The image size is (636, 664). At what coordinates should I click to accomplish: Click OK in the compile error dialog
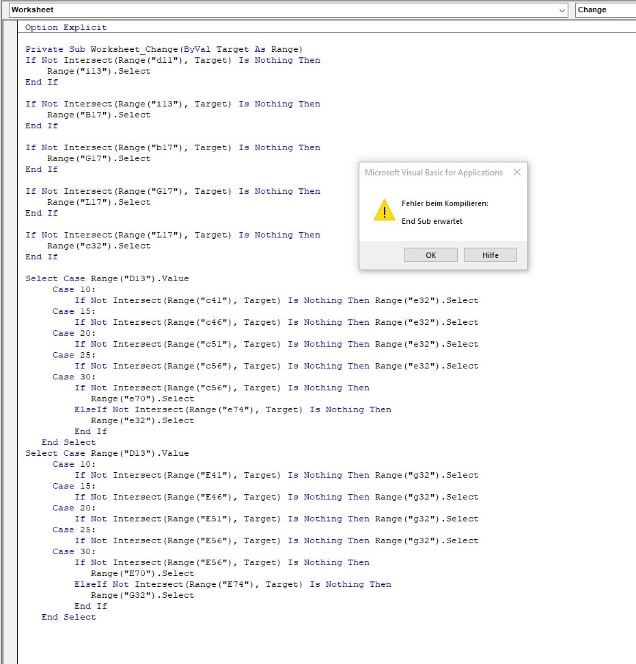pyautogui.click(x=431, y=255)
